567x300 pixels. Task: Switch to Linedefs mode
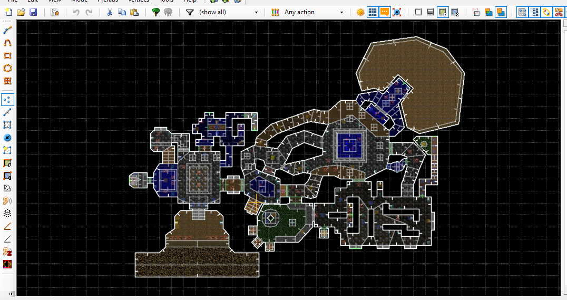[7, 112]
